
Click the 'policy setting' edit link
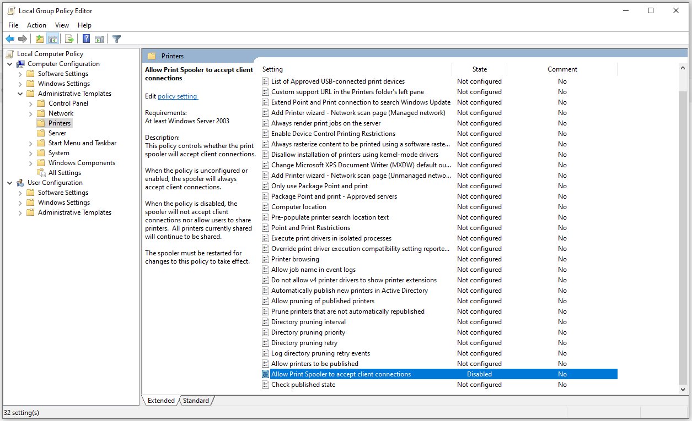(177, 96)
